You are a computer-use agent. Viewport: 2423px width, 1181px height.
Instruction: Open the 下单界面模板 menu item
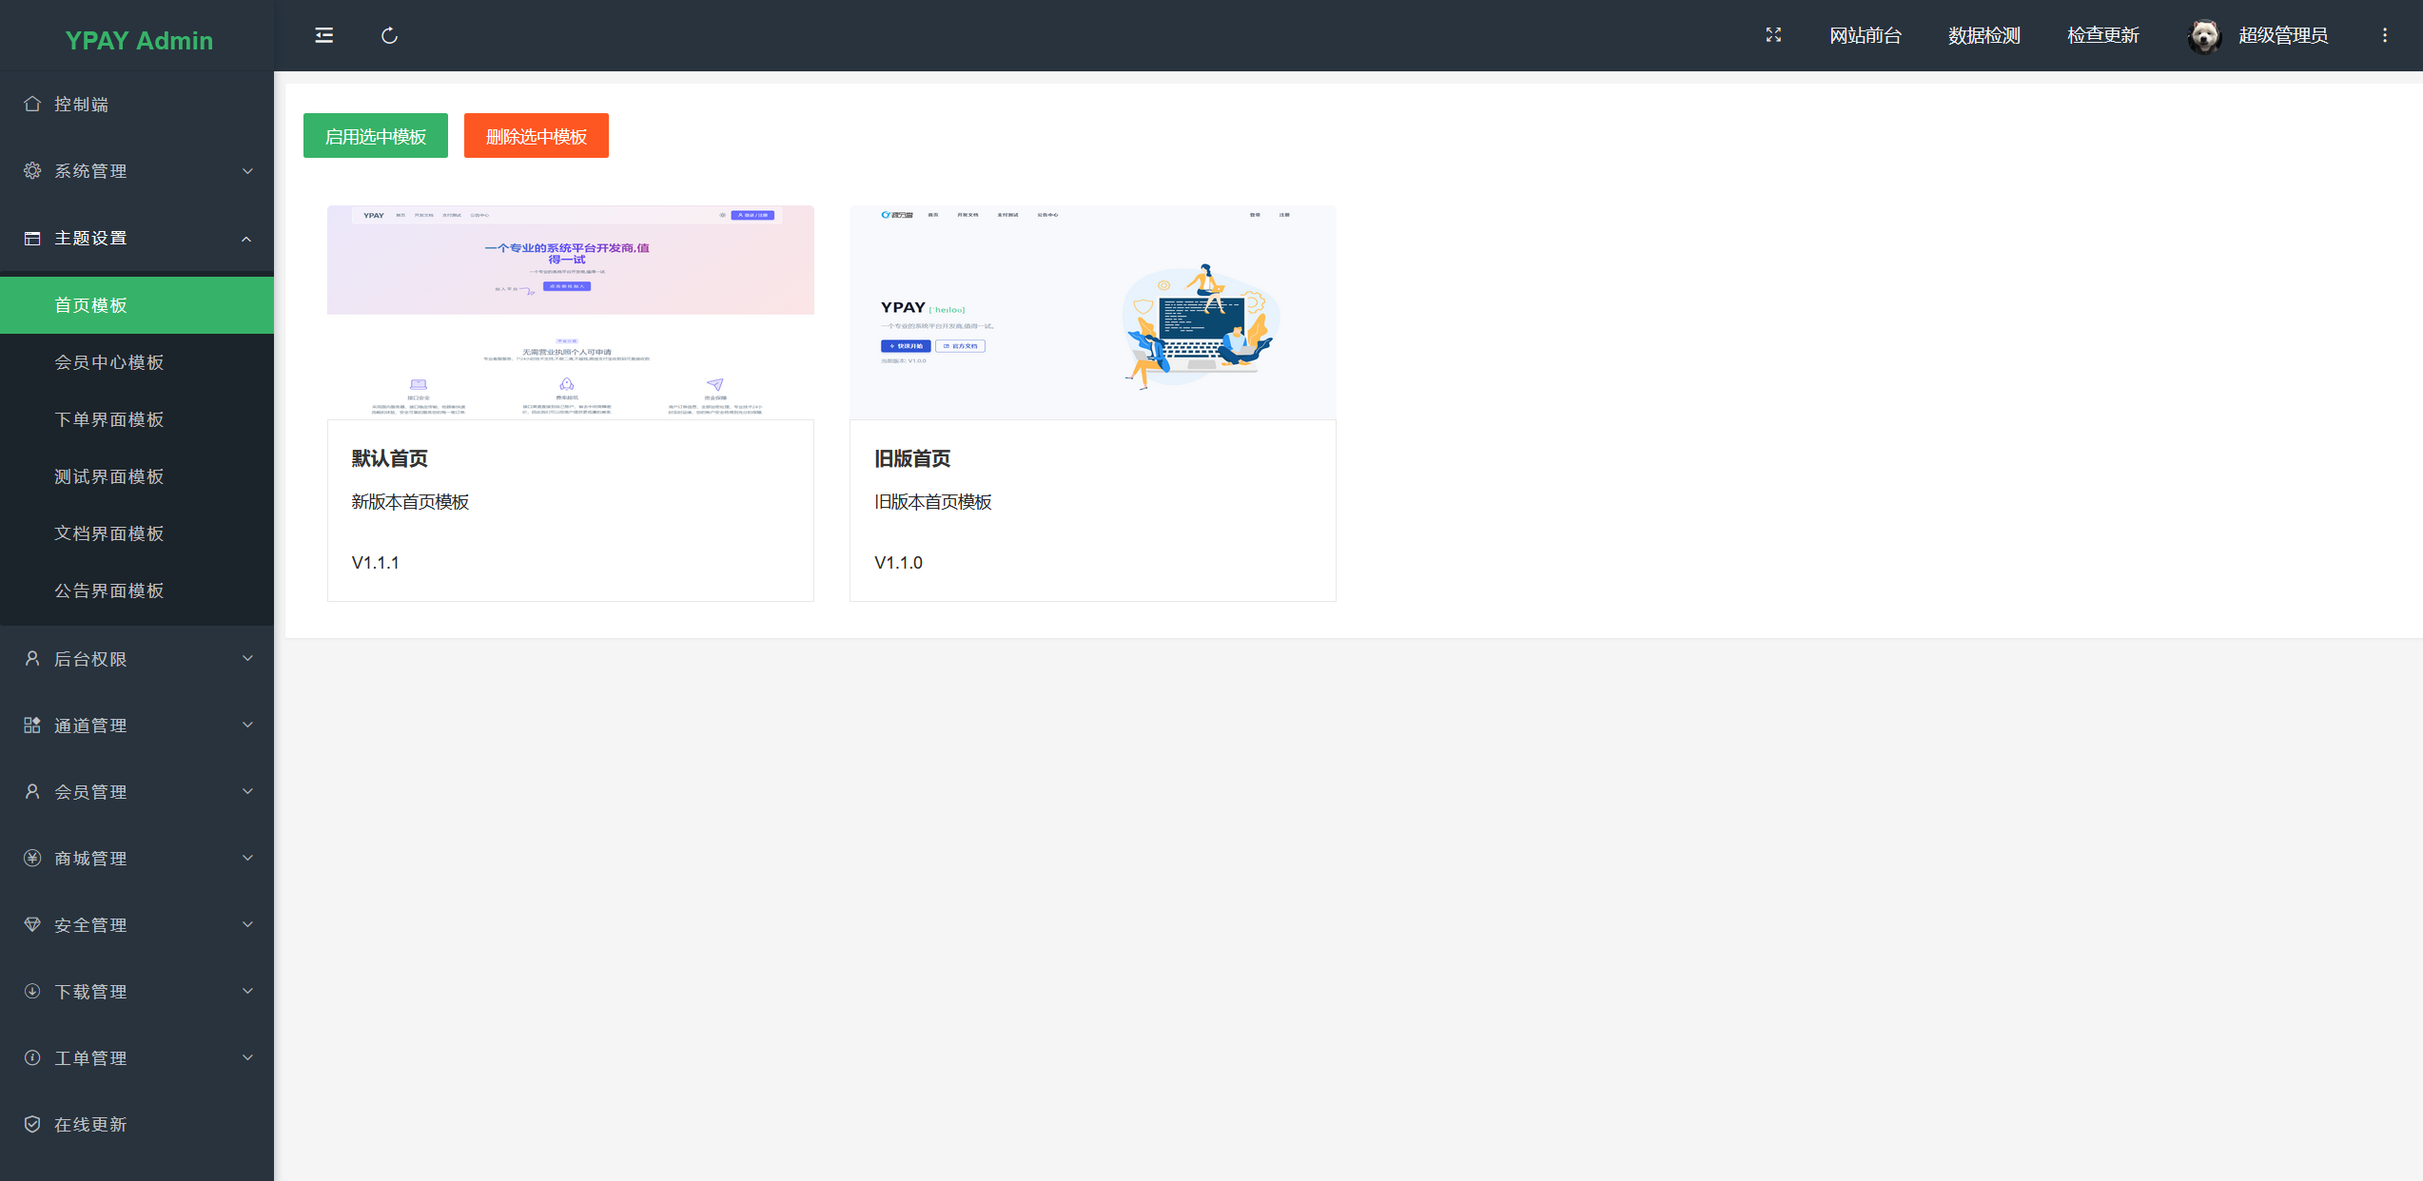pyautogui.click(x=109, y=419)
